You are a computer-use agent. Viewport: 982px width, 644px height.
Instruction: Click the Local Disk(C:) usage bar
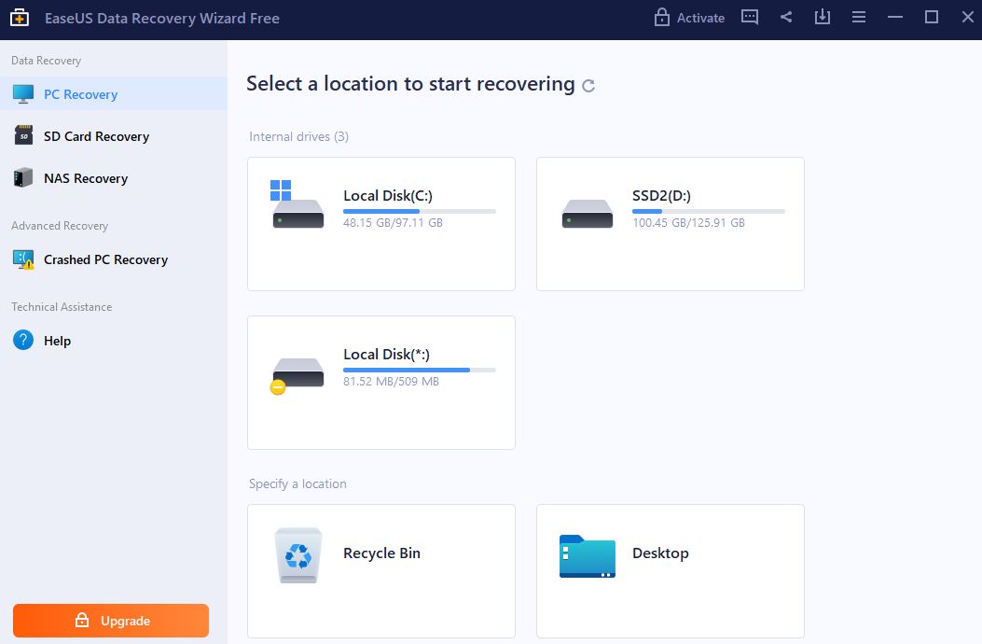click(x=420, y=211)
